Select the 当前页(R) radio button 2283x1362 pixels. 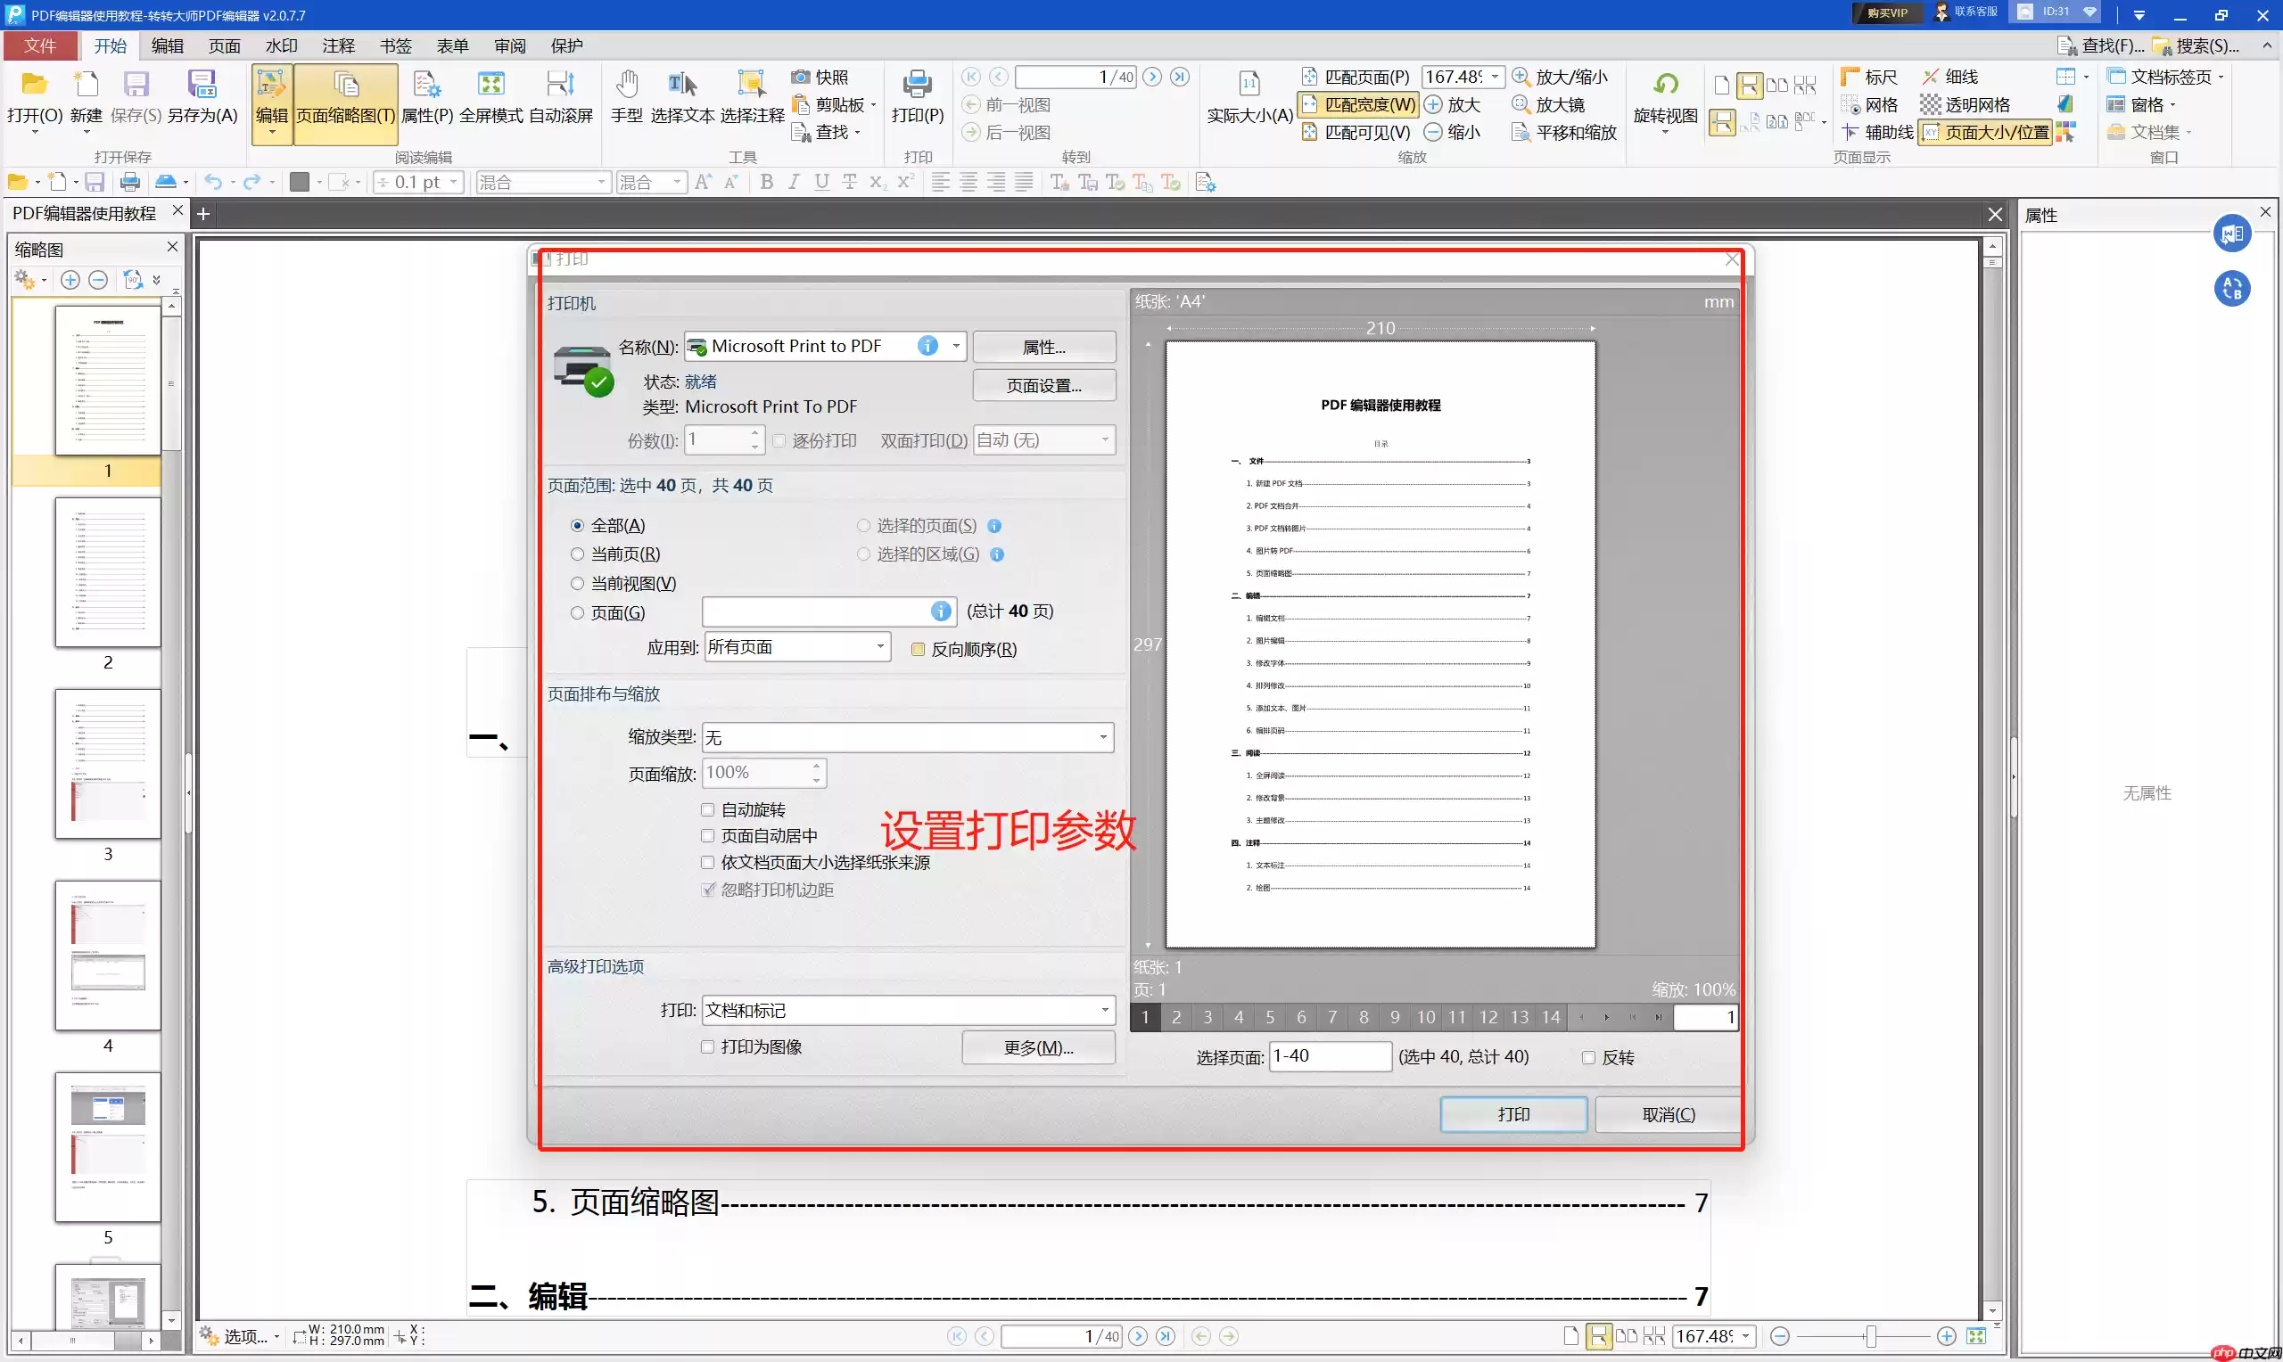pyautogui.click(x=577, y=554)
